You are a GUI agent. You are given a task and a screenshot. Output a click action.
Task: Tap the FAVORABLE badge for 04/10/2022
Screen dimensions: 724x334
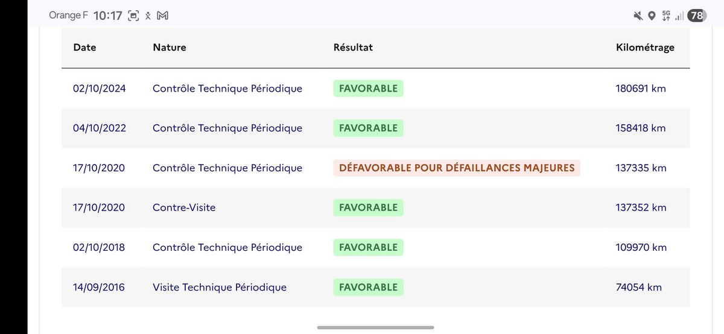click(368, 128)
